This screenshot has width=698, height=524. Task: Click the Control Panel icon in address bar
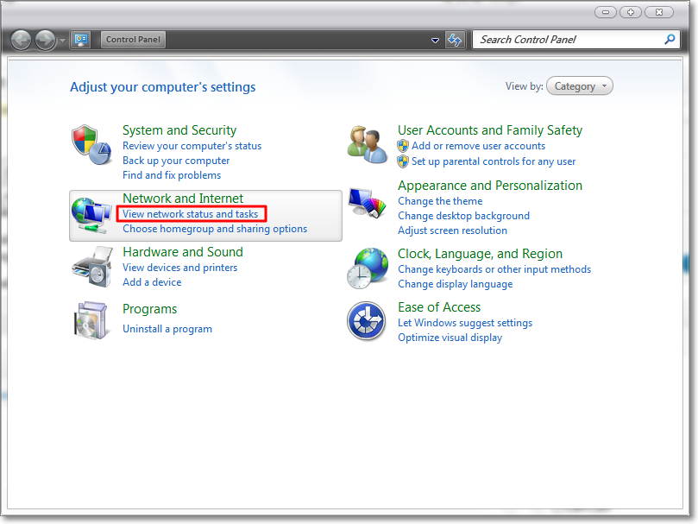point(80,40)
